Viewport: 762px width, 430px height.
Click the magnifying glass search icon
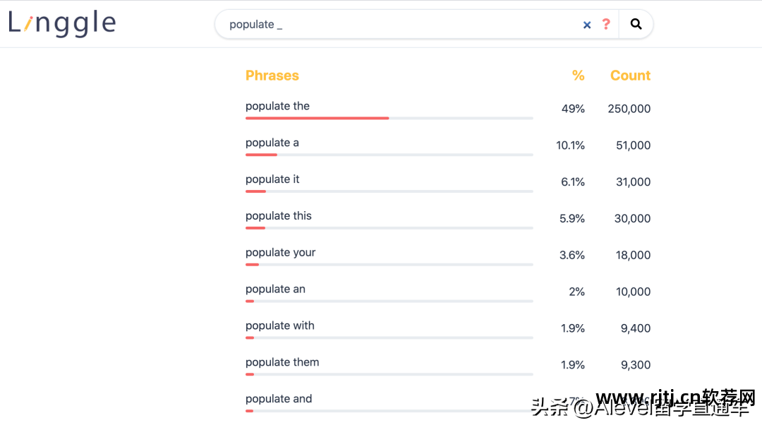(636, 23)
